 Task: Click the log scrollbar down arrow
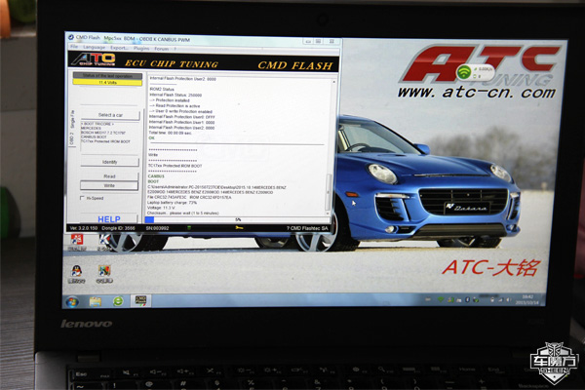[328, 214]
